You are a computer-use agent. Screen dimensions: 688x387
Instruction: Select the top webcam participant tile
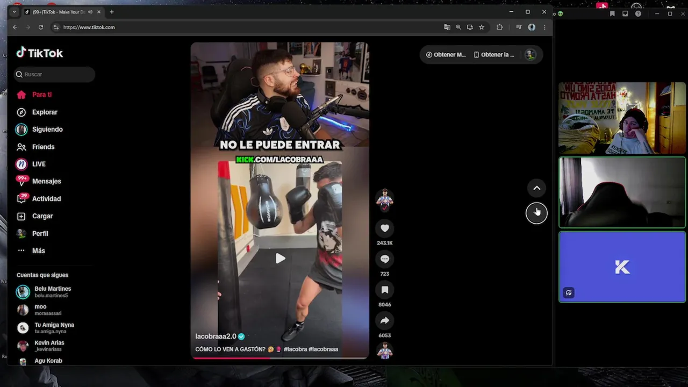(622, 118)
